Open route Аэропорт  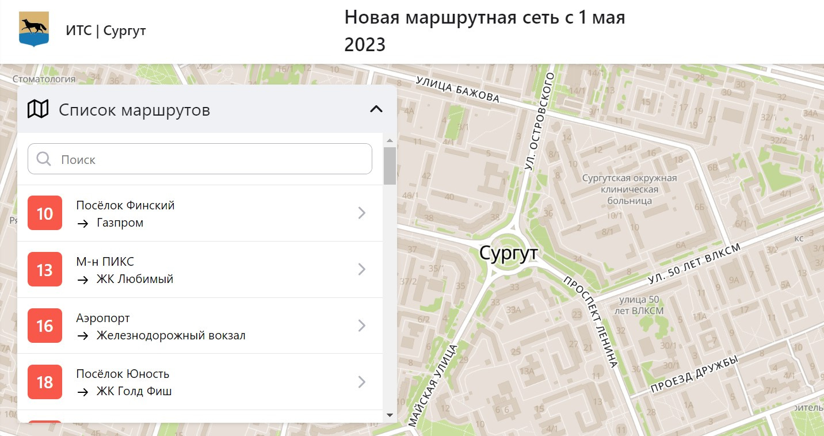(x=103, y=318)
